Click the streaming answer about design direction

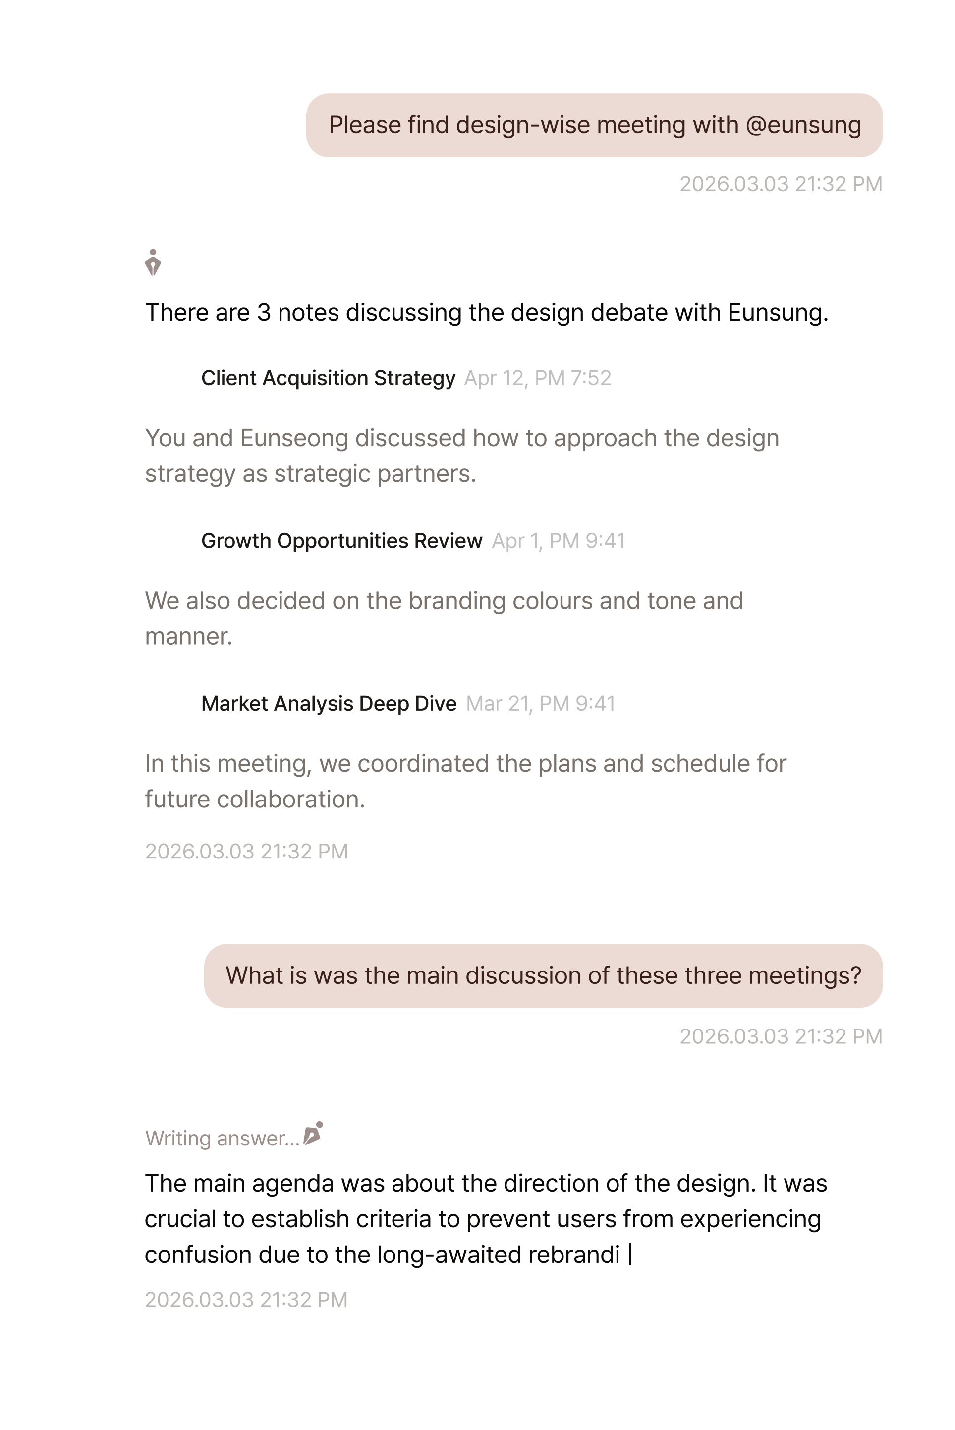point(486,1219)
